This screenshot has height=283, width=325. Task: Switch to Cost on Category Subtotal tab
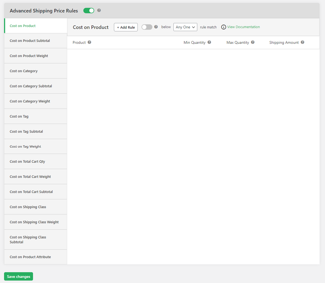[x=36, y=86]
